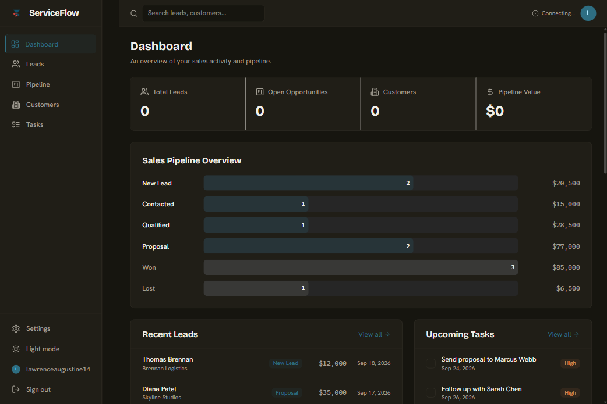607x404 pixels.
Task: Click the Connecting status icon
Action: tap(535, 13)
